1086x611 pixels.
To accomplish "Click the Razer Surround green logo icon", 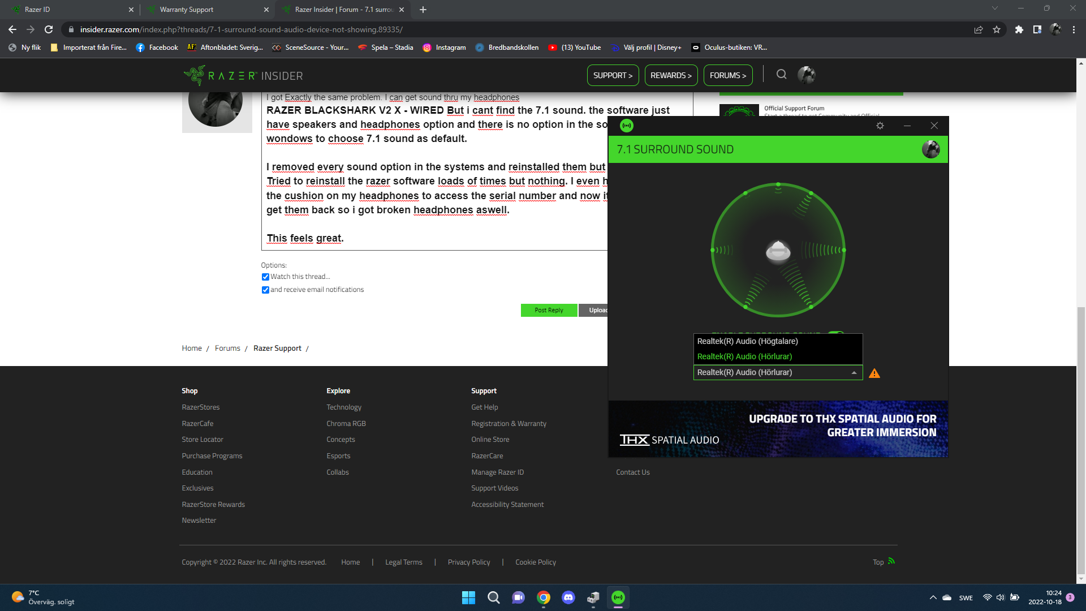I will point(627,126).
